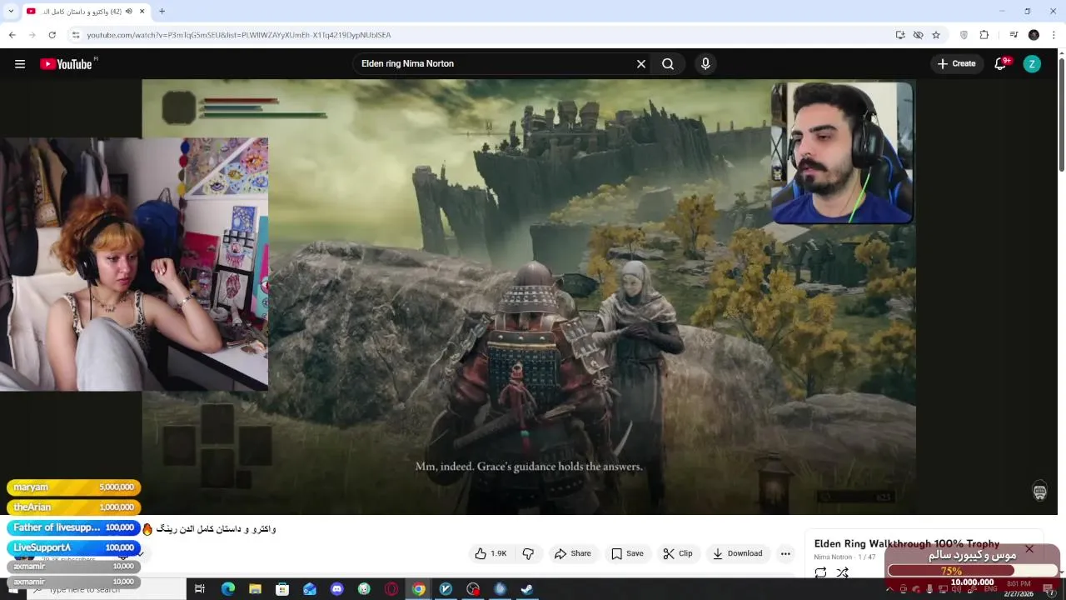Open the Create menu

[957, 64]
